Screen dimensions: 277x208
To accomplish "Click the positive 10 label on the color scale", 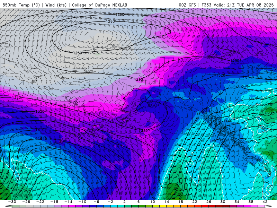I will pos(152,202).
